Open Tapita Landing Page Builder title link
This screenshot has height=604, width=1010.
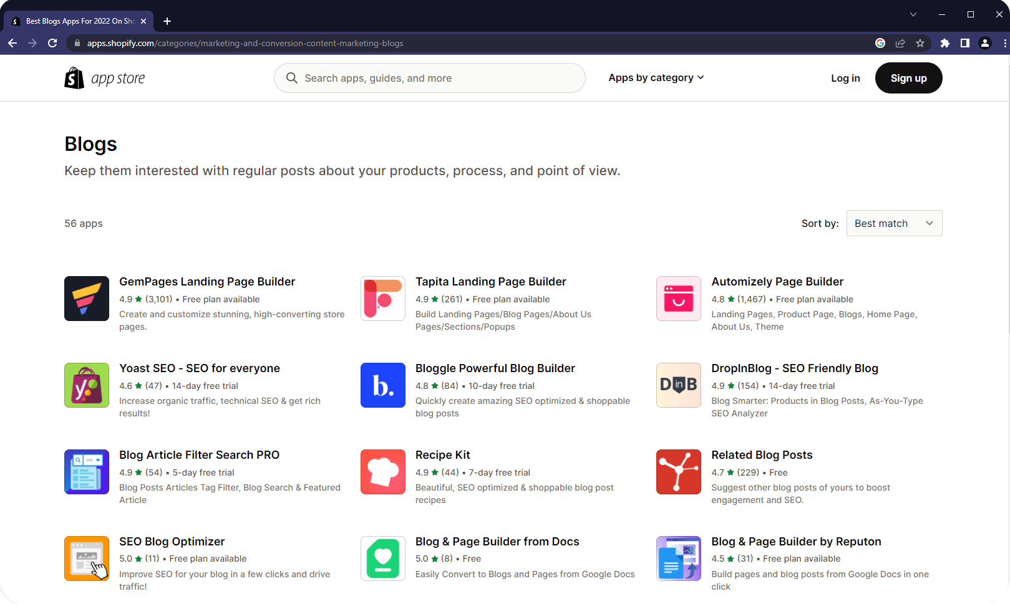click(x=491, y=282)
